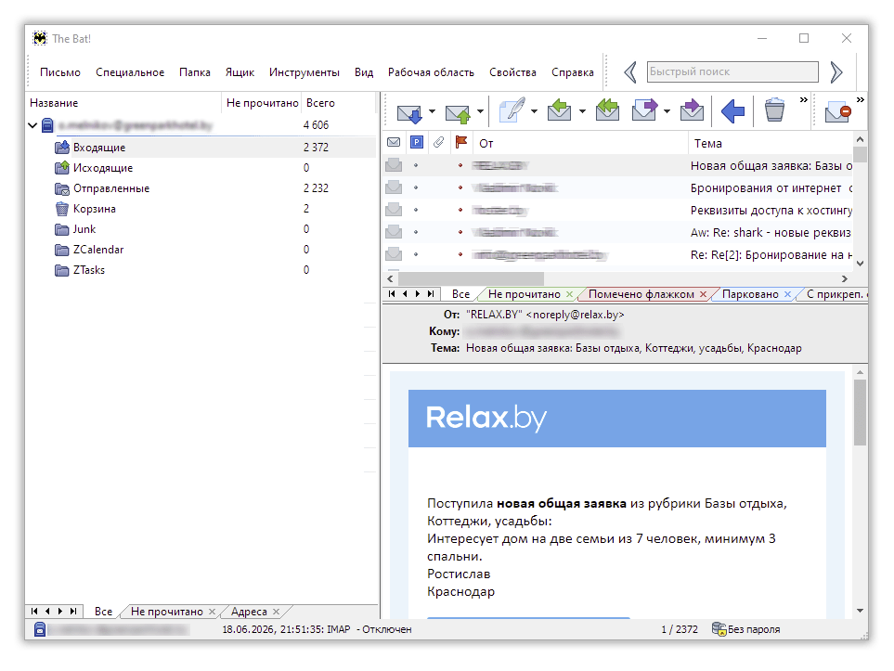The height and width of the screenshot is (671, 894).
Task: Toggle parked mark on Бронирования от интернет message
Action: (416, 188)
